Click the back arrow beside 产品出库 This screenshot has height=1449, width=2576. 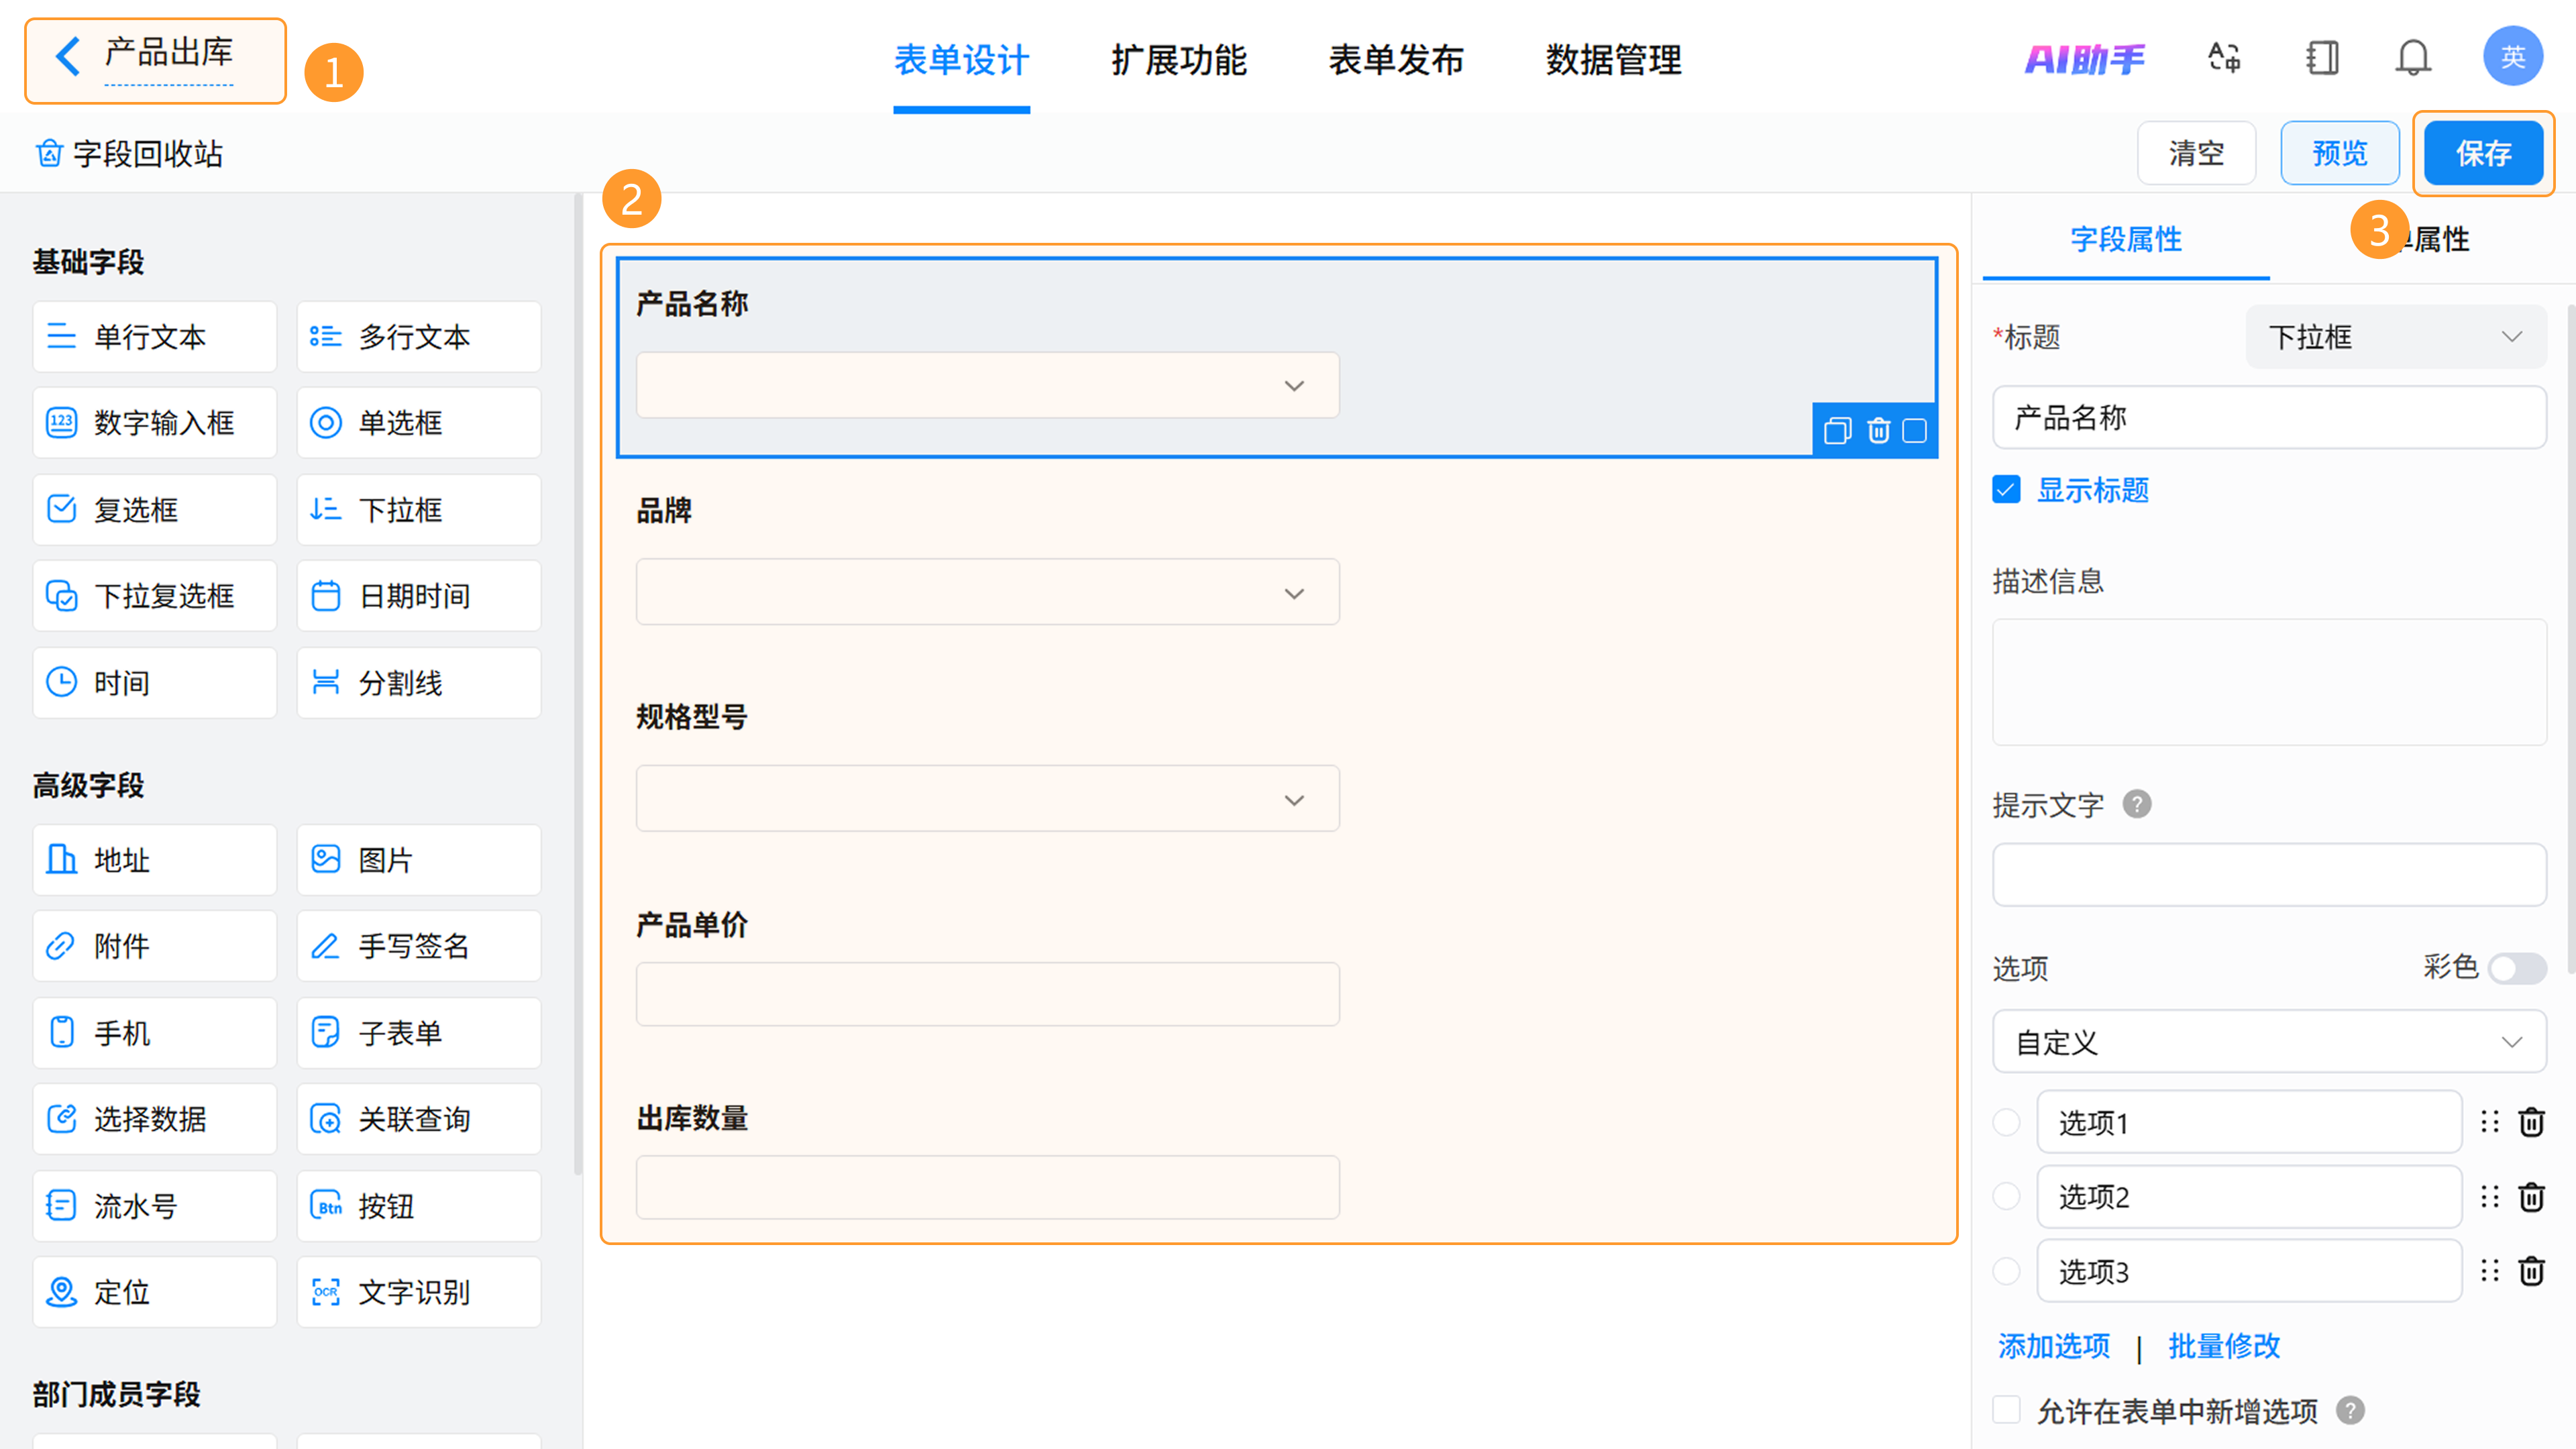[x=68, y=56]
